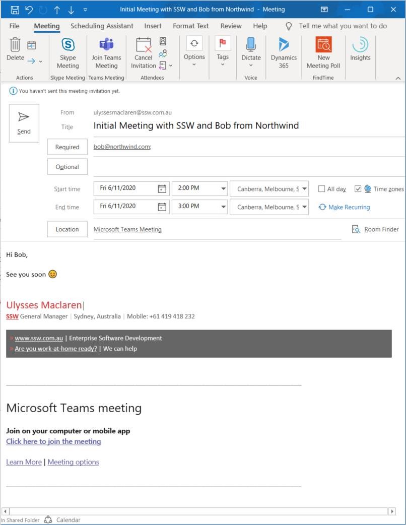Click the Cancel Invitation icon

point(144,45)
